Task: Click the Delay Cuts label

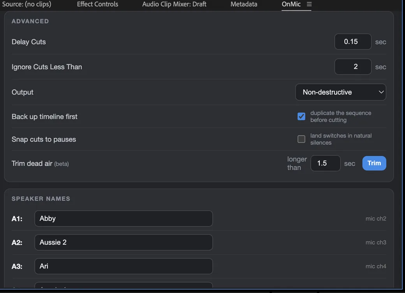Action: click(29, 42)
